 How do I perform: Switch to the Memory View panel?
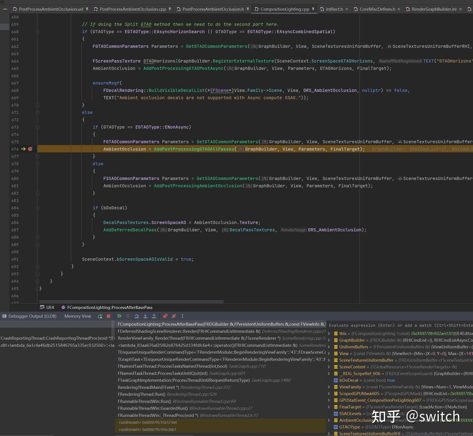click(x=77, y=316)
